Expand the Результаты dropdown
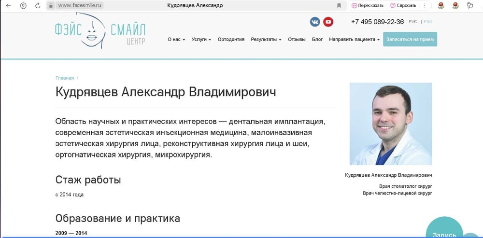Screen dimensions: 483x238 (266, 40)
